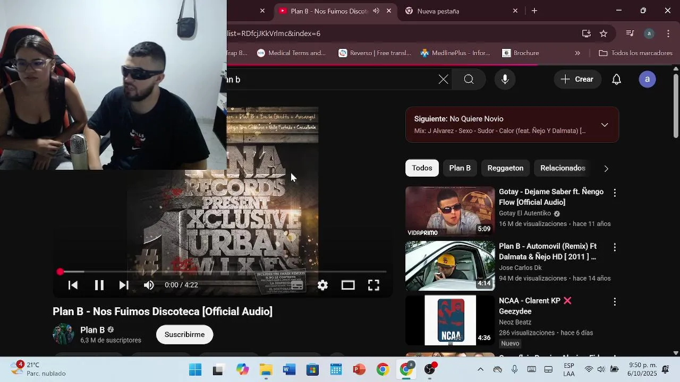
Task: Start voice search with microphone
Action: (x=505, y=80)
